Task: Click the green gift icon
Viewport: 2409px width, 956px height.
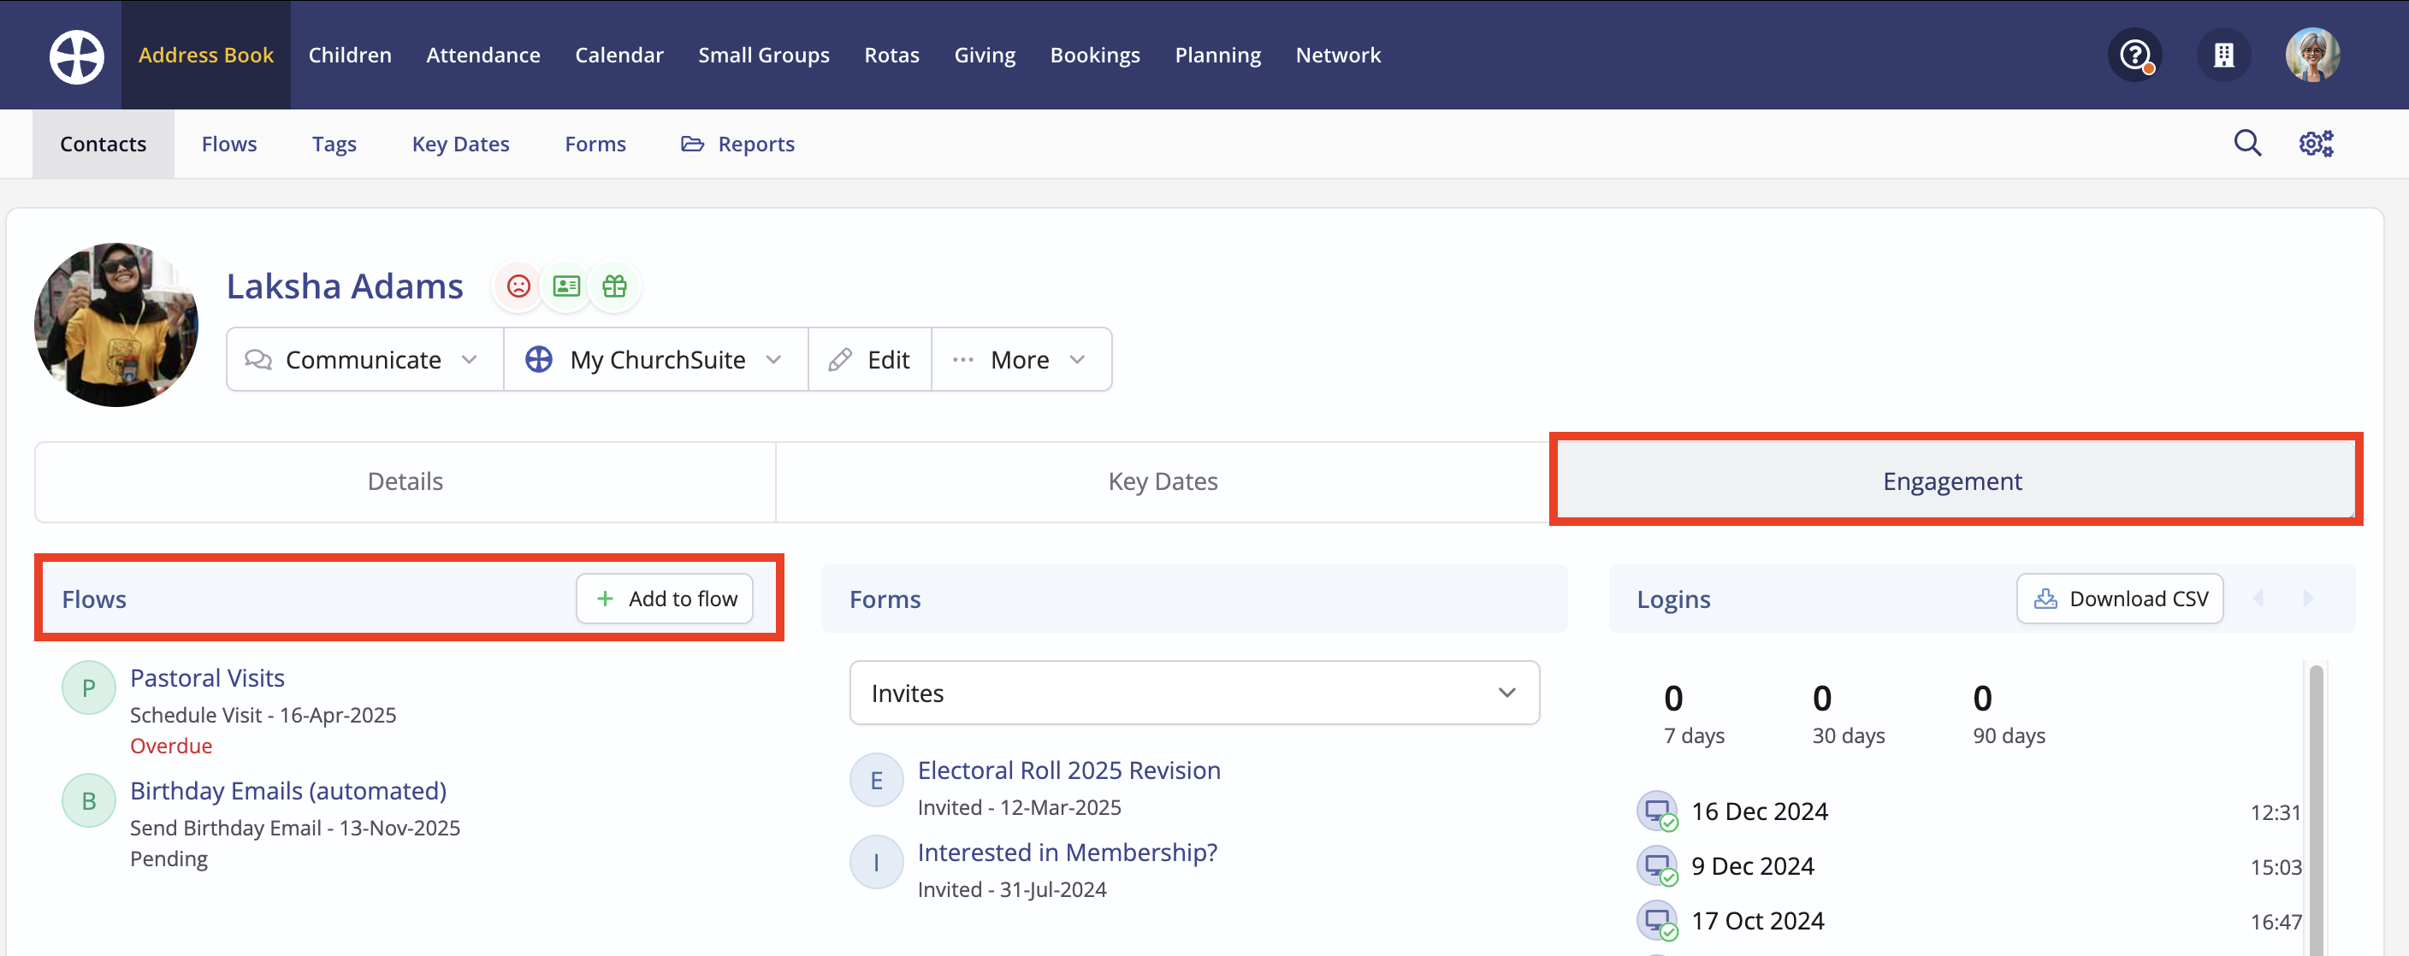Action: (614, 286)
